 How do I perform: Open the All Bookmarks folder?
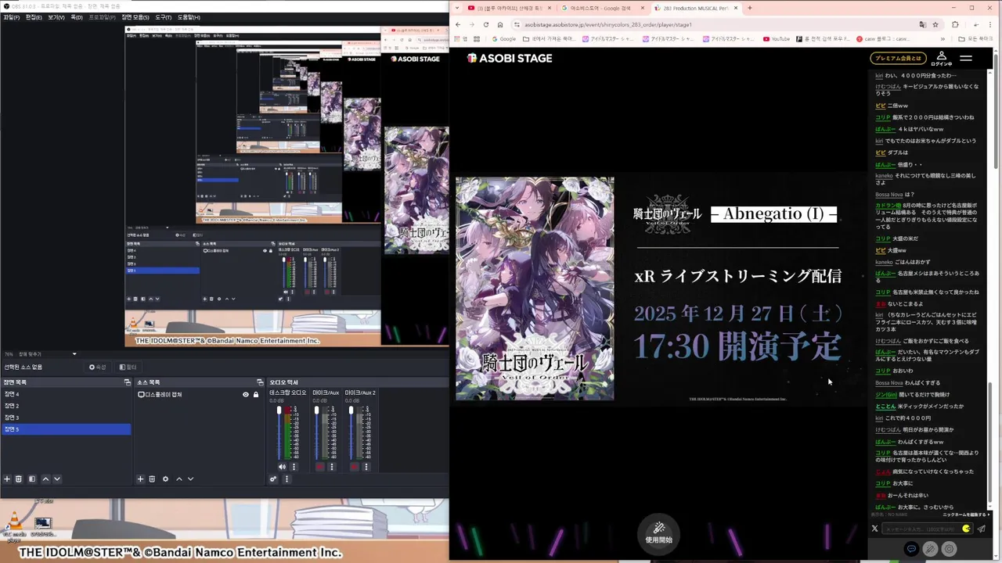[975, 38]
